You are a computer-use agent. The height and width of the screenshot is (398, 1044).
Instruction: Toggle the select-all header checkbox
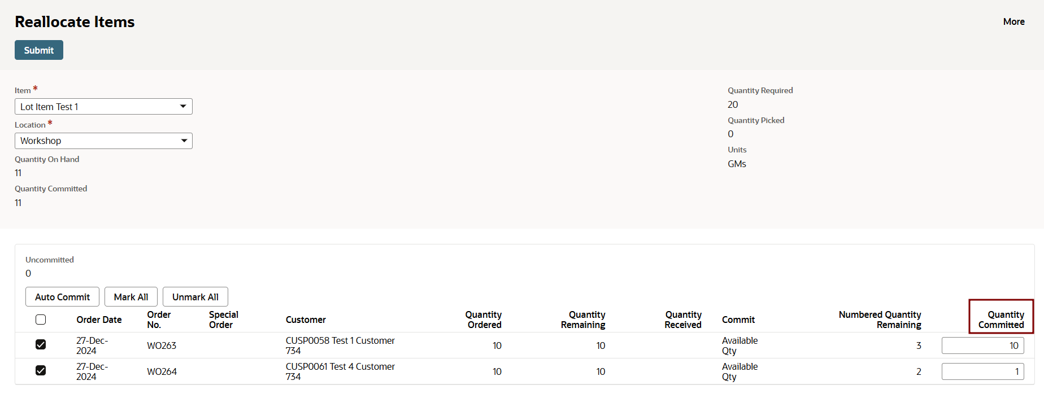click(x=41, y=320)
